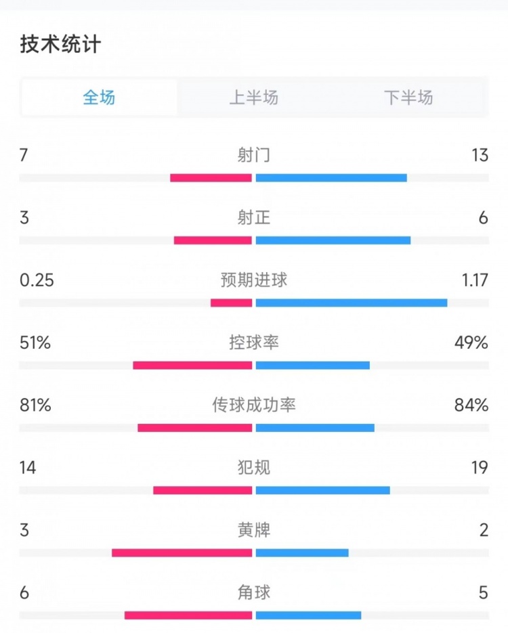The image size is (508, 633).
Task: Select the 角球 stat label
Action: (x=253, y=592)
